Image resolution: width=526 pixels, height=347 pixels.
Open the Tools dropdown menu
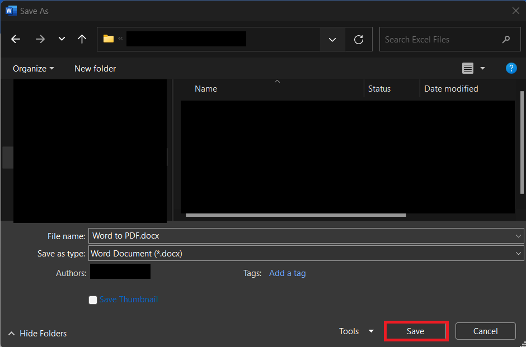356,331
